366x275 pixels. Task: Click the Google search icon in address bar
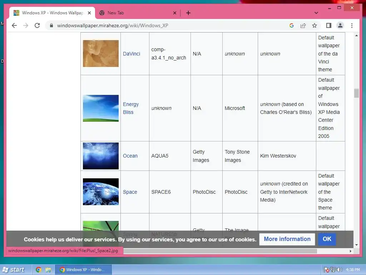(292, 25)
